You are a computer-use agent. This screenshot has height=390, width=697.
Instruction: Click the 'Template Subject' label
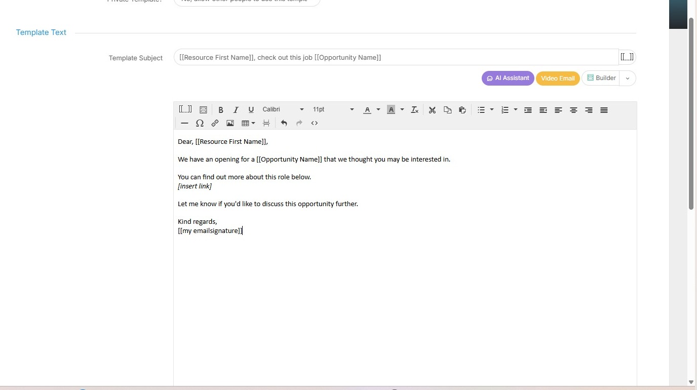click(136, 58)
